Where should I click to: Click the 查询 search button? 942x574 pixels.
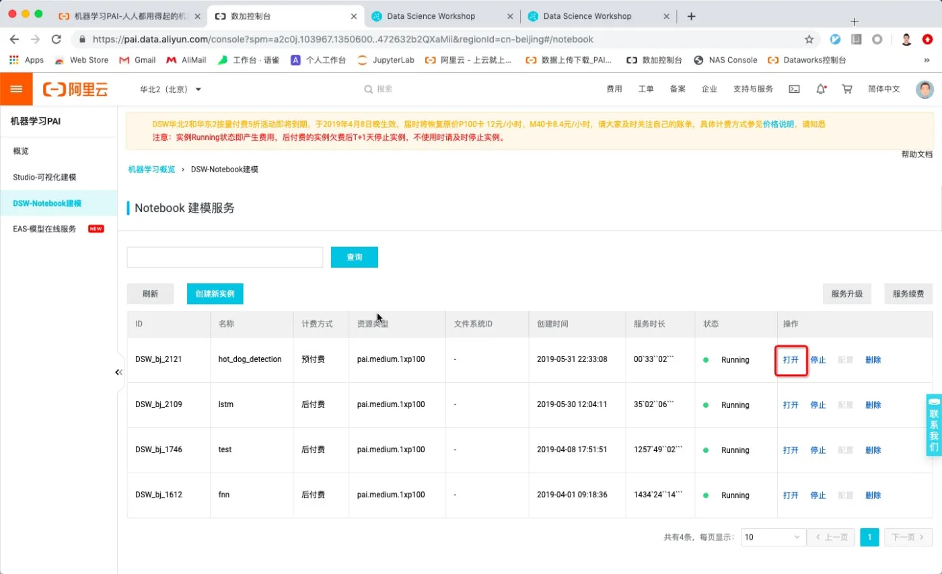pos(355,257)
